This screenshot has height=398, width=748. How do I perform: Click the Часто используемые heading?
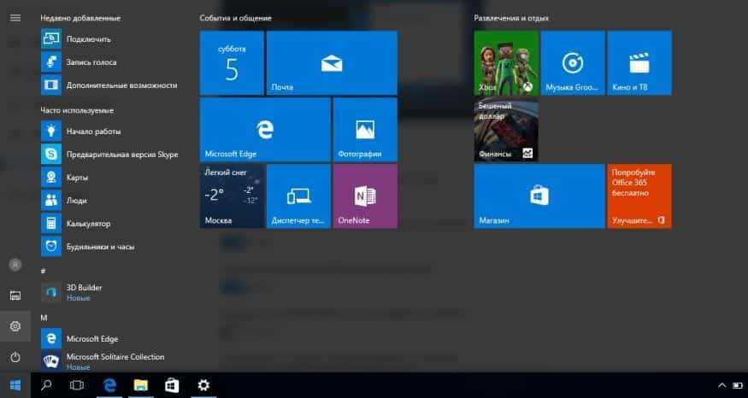click(x=77, y=110)
